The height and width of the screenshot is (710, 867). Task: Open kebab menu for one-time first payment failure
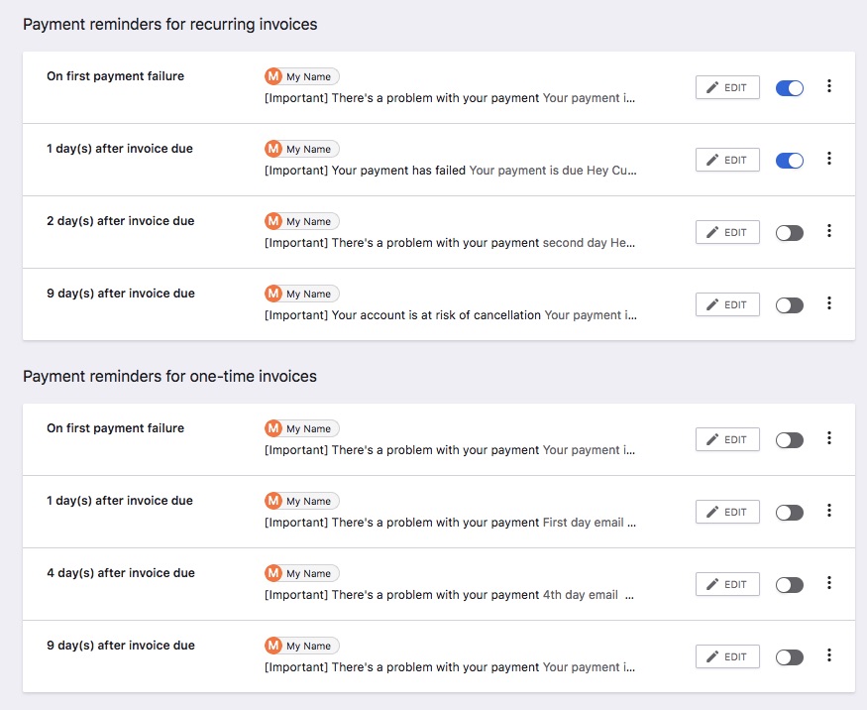click(x=828, y=437)
